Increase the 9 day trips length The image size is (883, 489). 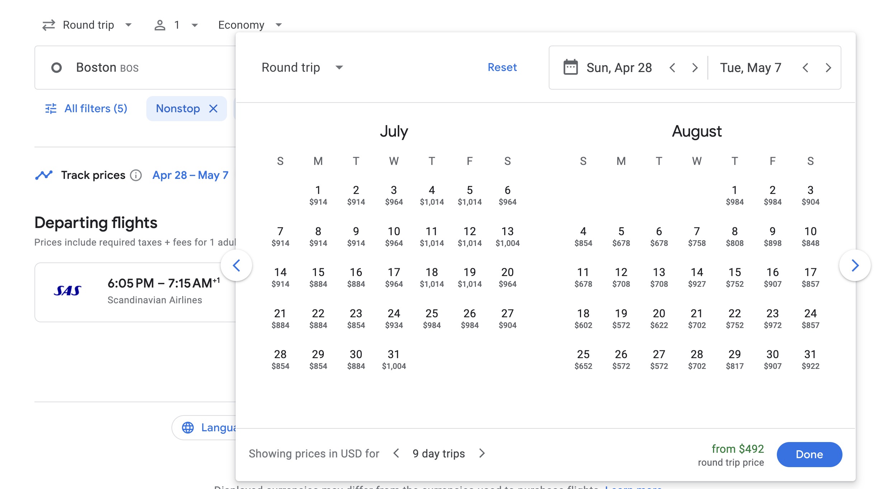click(x=482, y=453)
